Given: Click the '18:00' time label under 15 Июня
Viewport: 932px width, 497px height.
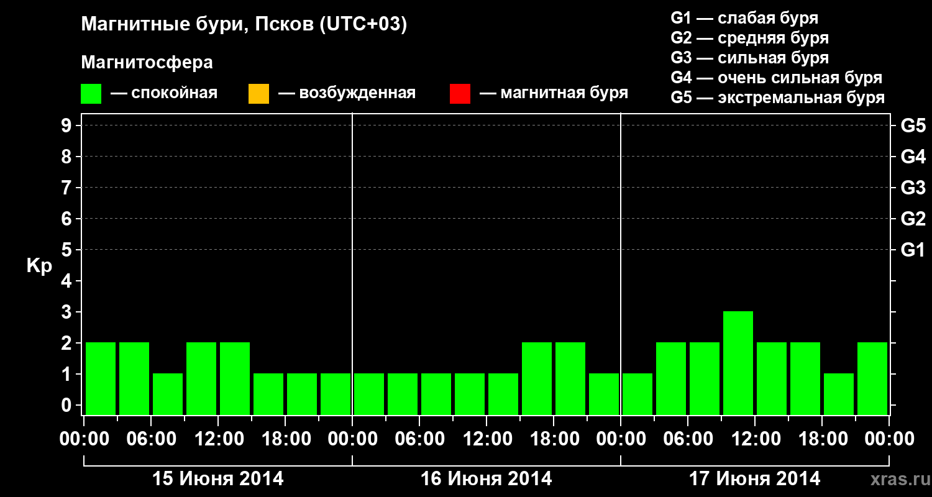Looking at the screenshot, I should pos(285,439).
